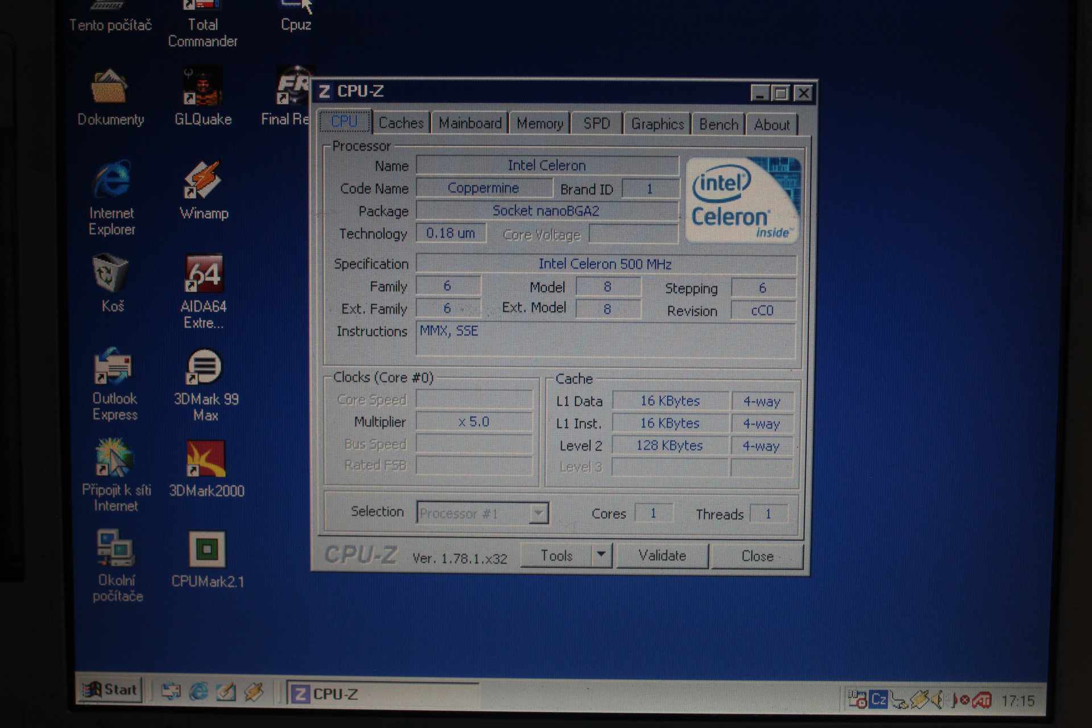Open the Outlook Express desktop icon

(114, 384)
